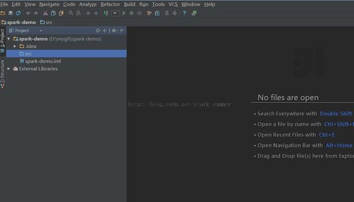This screenshot has height=202, width=354.
Task: Click Collapse All icon in Project panel
Action: point(105,30)
